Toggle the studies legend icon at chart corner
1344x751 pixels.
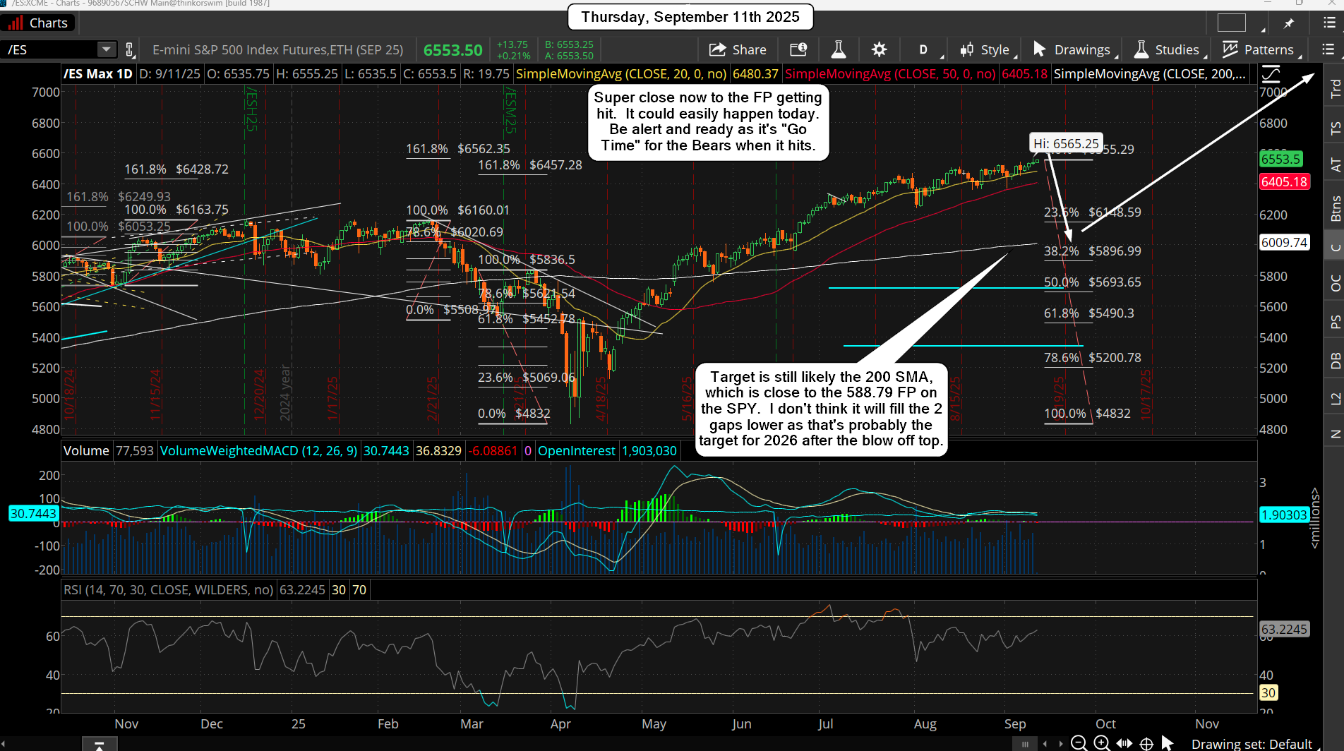point(1271,73)
